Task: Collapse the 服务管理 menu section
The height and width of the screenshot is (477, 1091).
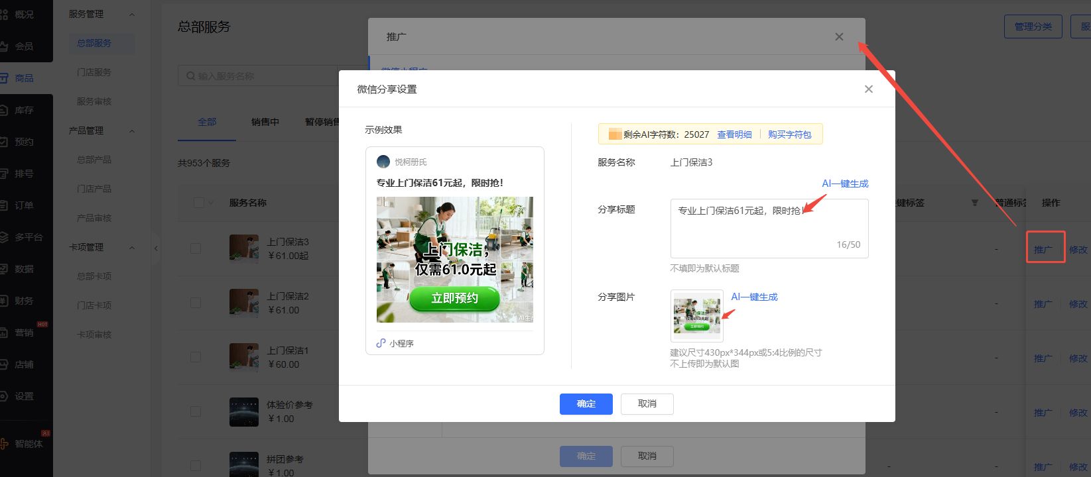Action: [x=131, y=15]
